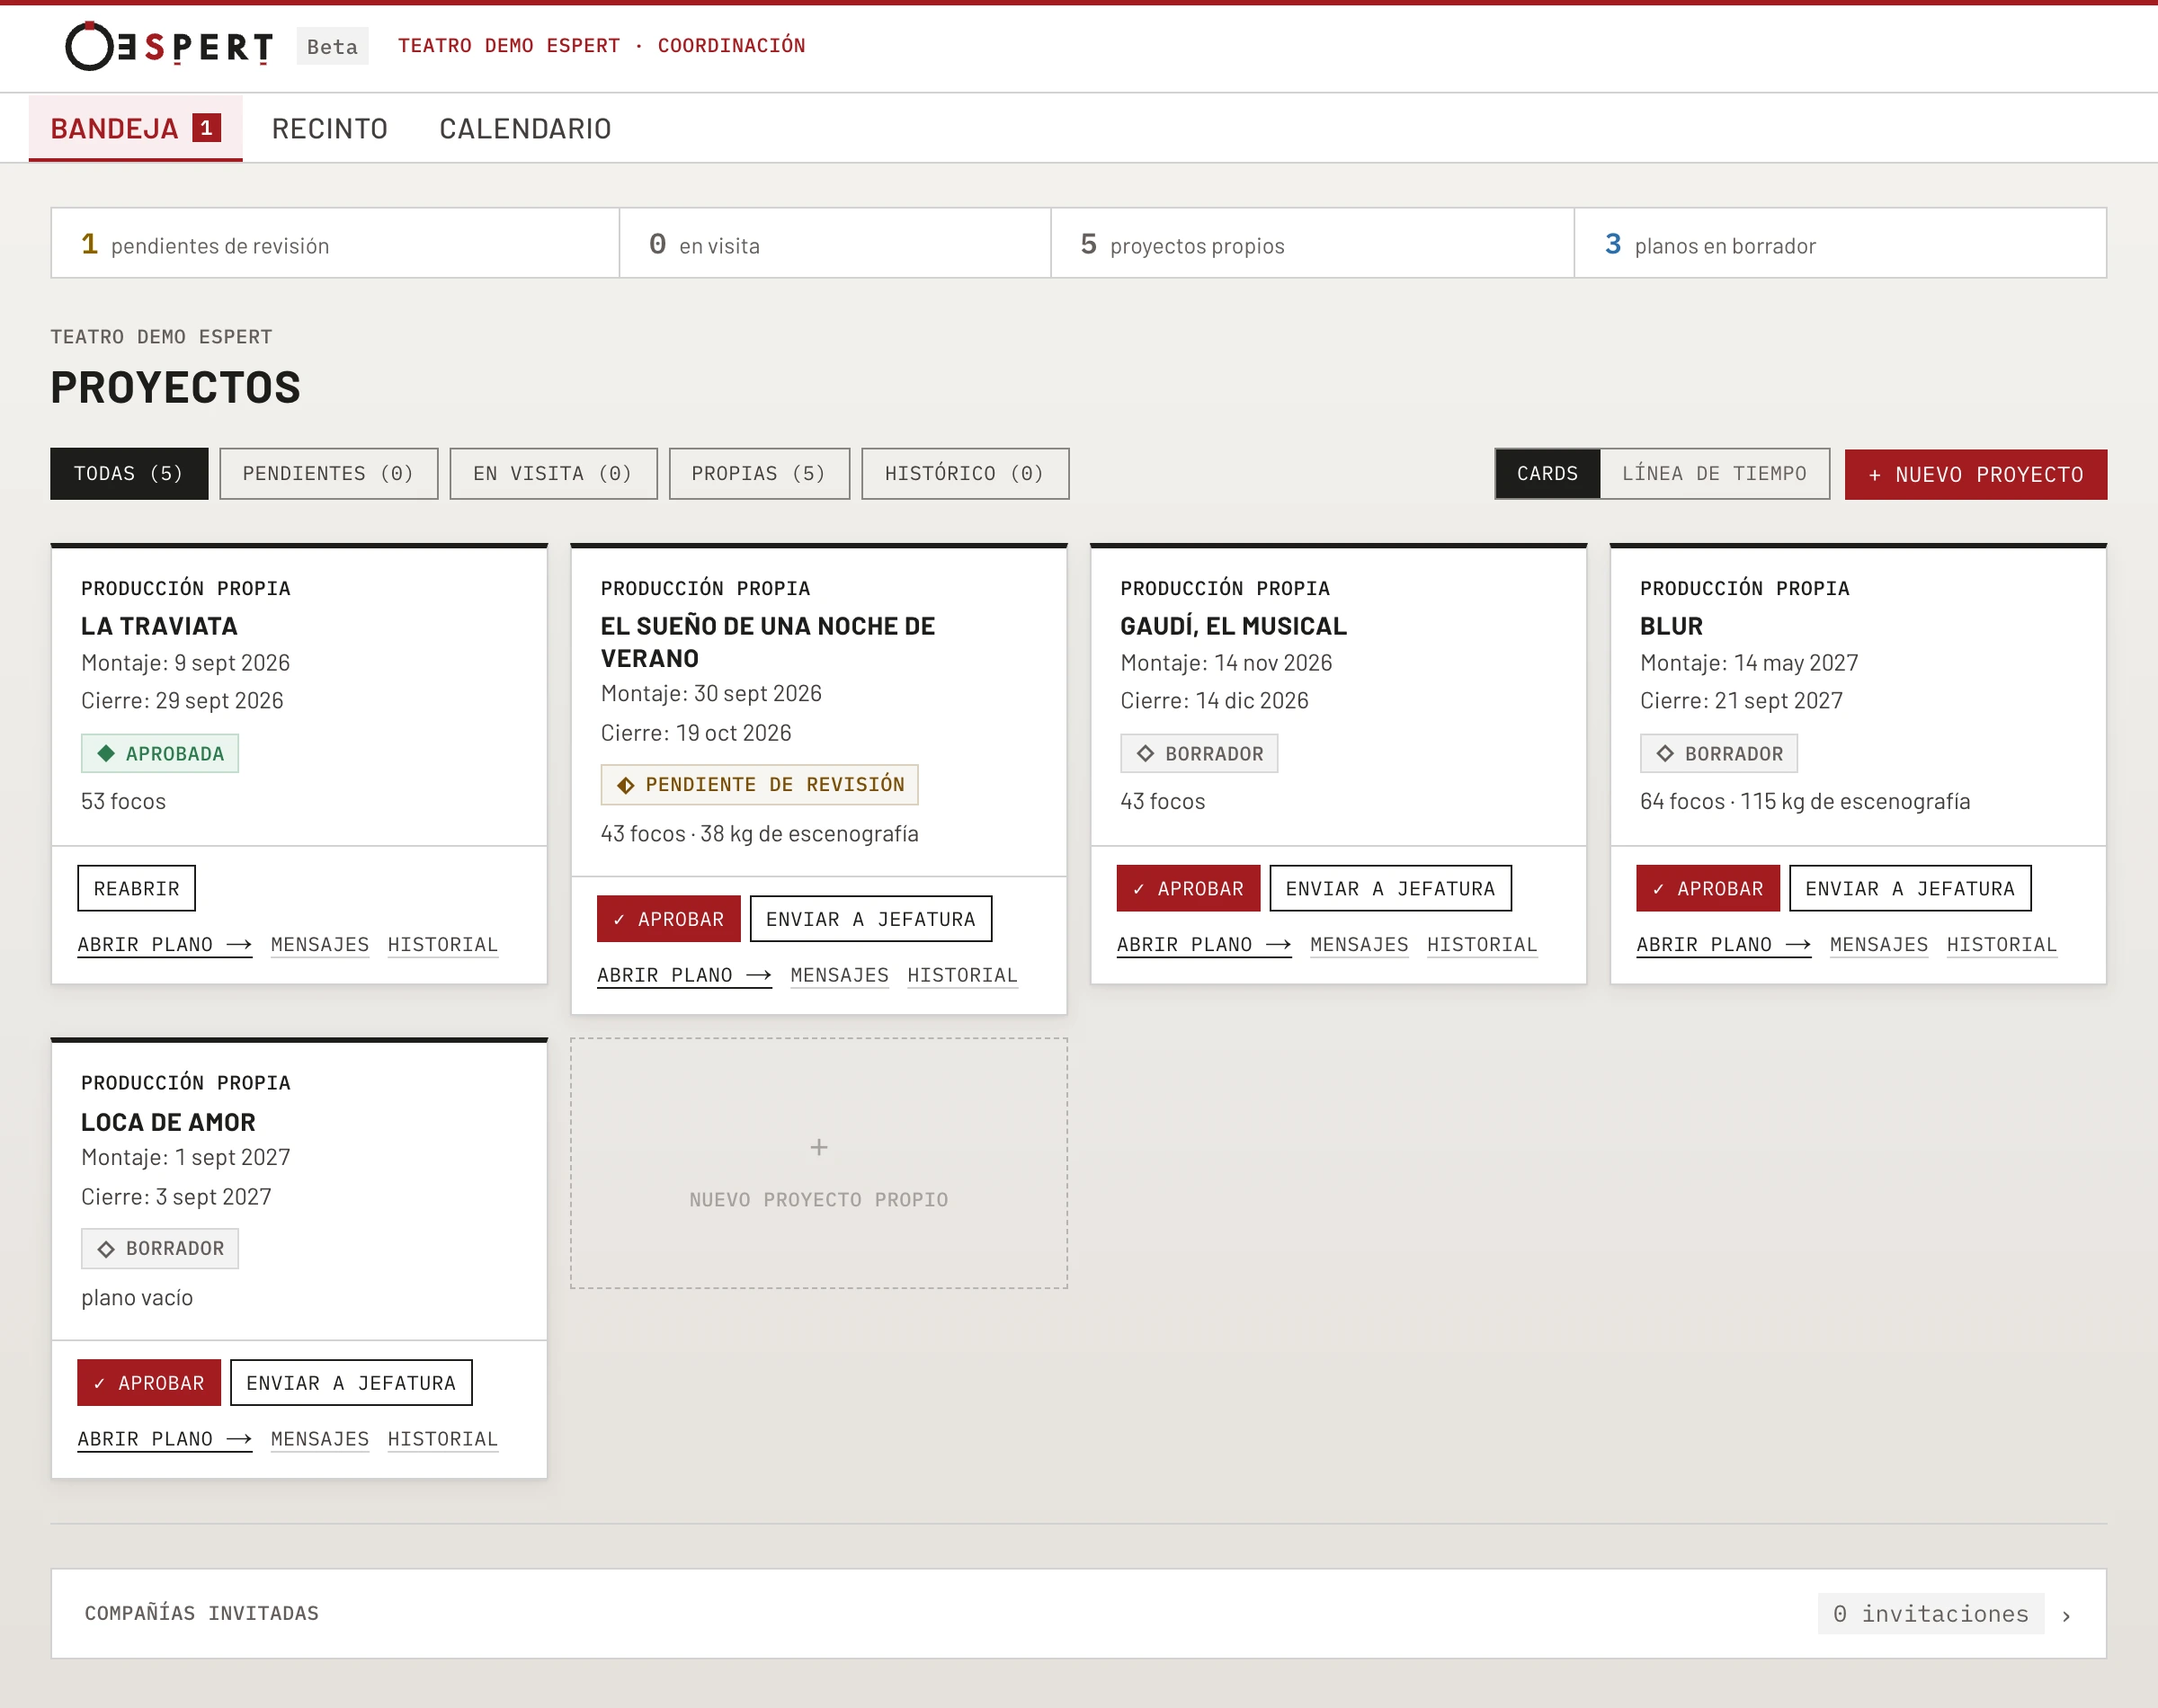Approve the Blur project
This screenshot has width=2158, height=1708.
coord(1708,888)
